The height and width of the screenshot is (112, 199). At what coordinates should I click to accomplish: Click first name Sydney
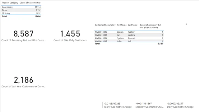pyautogui.click(x=120, y=38)
